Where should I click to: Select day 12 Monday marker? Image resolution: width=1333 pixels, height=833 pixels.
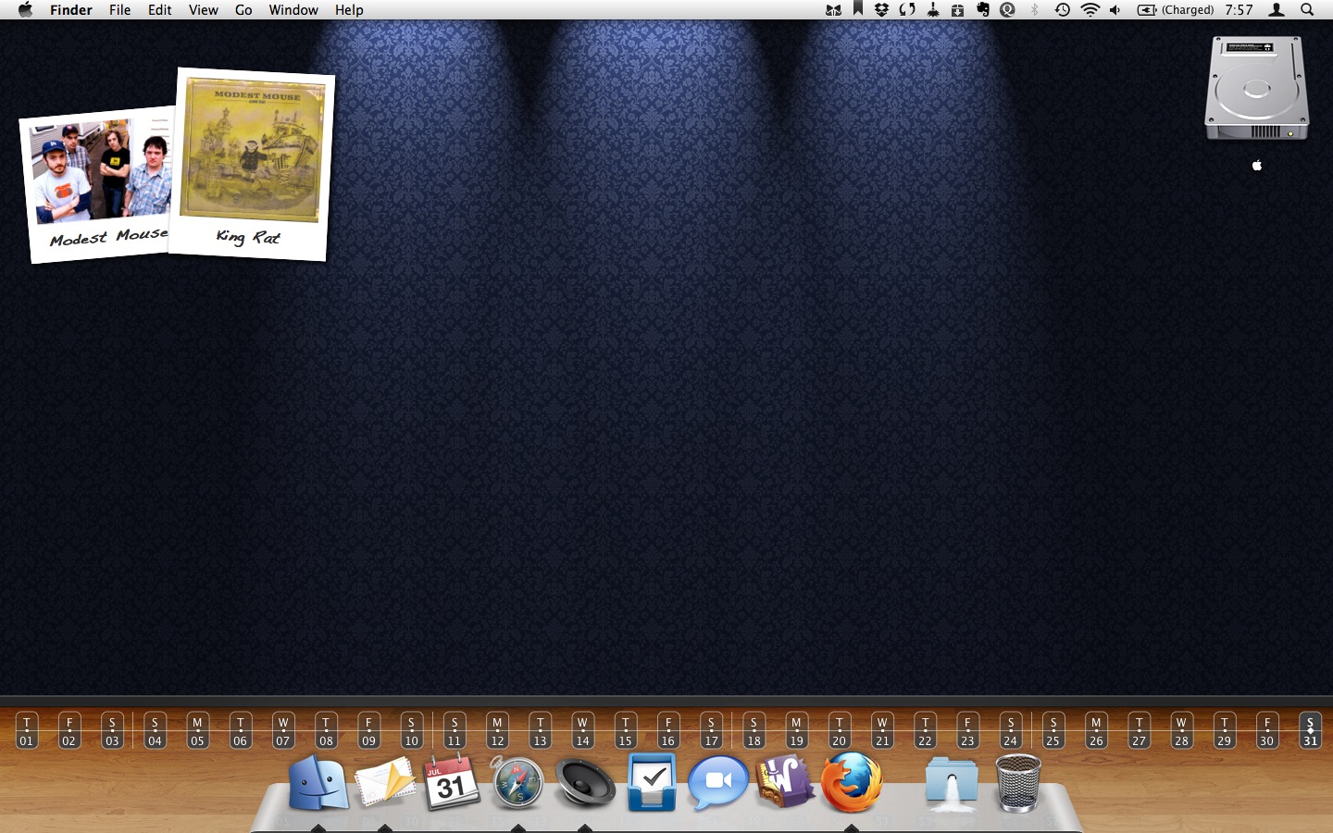point(497,730)
